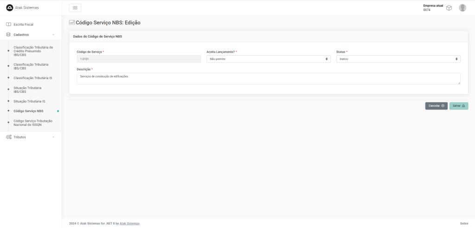Open the Aceita Lançamento dropdown
Screen dimensions: 475x228
tap(268, 59)
